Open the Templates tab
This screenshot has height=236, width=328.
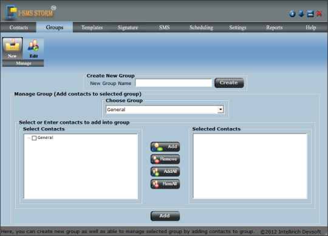pyautogui.click(x=92, y=27)
